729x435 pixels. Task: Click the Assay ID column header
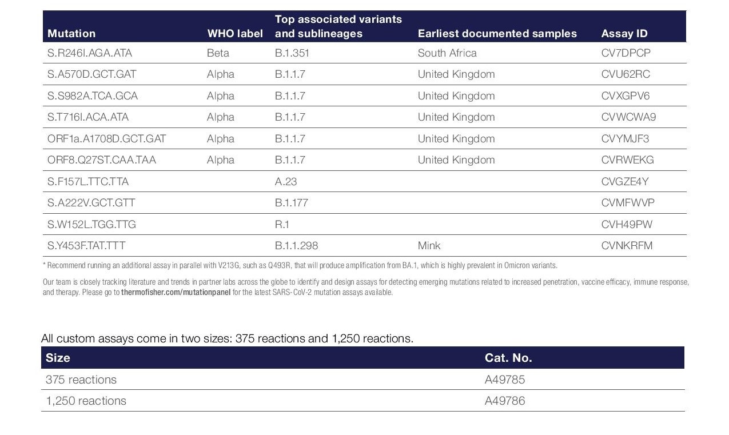click(624, 34)
